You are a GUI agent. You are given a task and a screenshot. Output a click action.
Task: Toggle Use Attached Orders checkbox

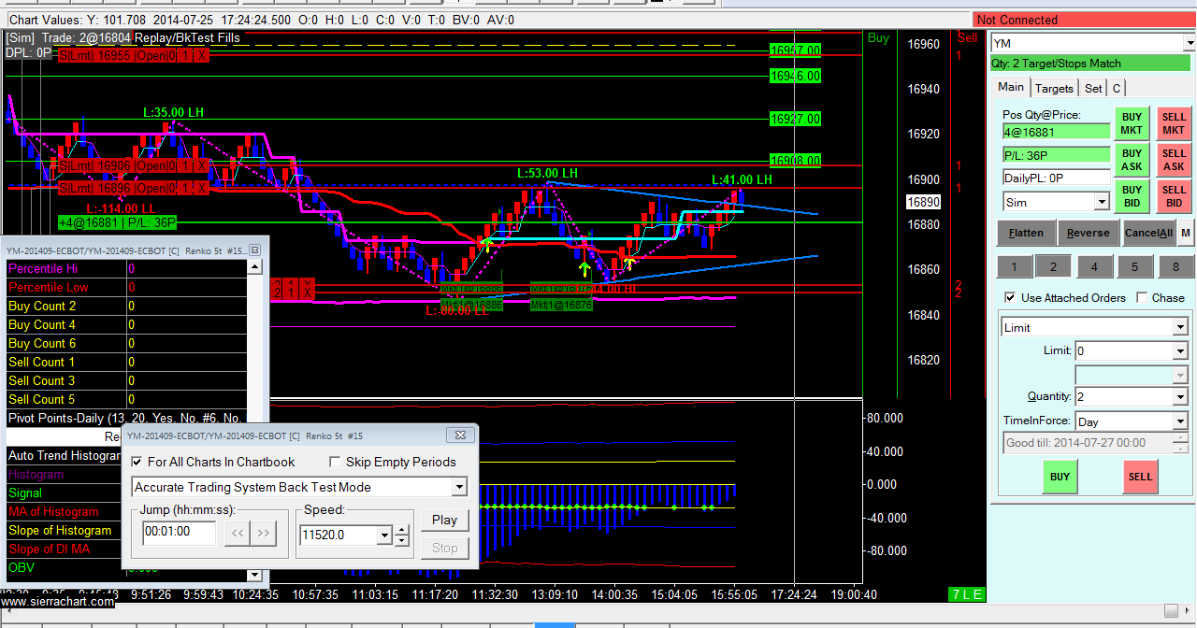coord(1009,297)
